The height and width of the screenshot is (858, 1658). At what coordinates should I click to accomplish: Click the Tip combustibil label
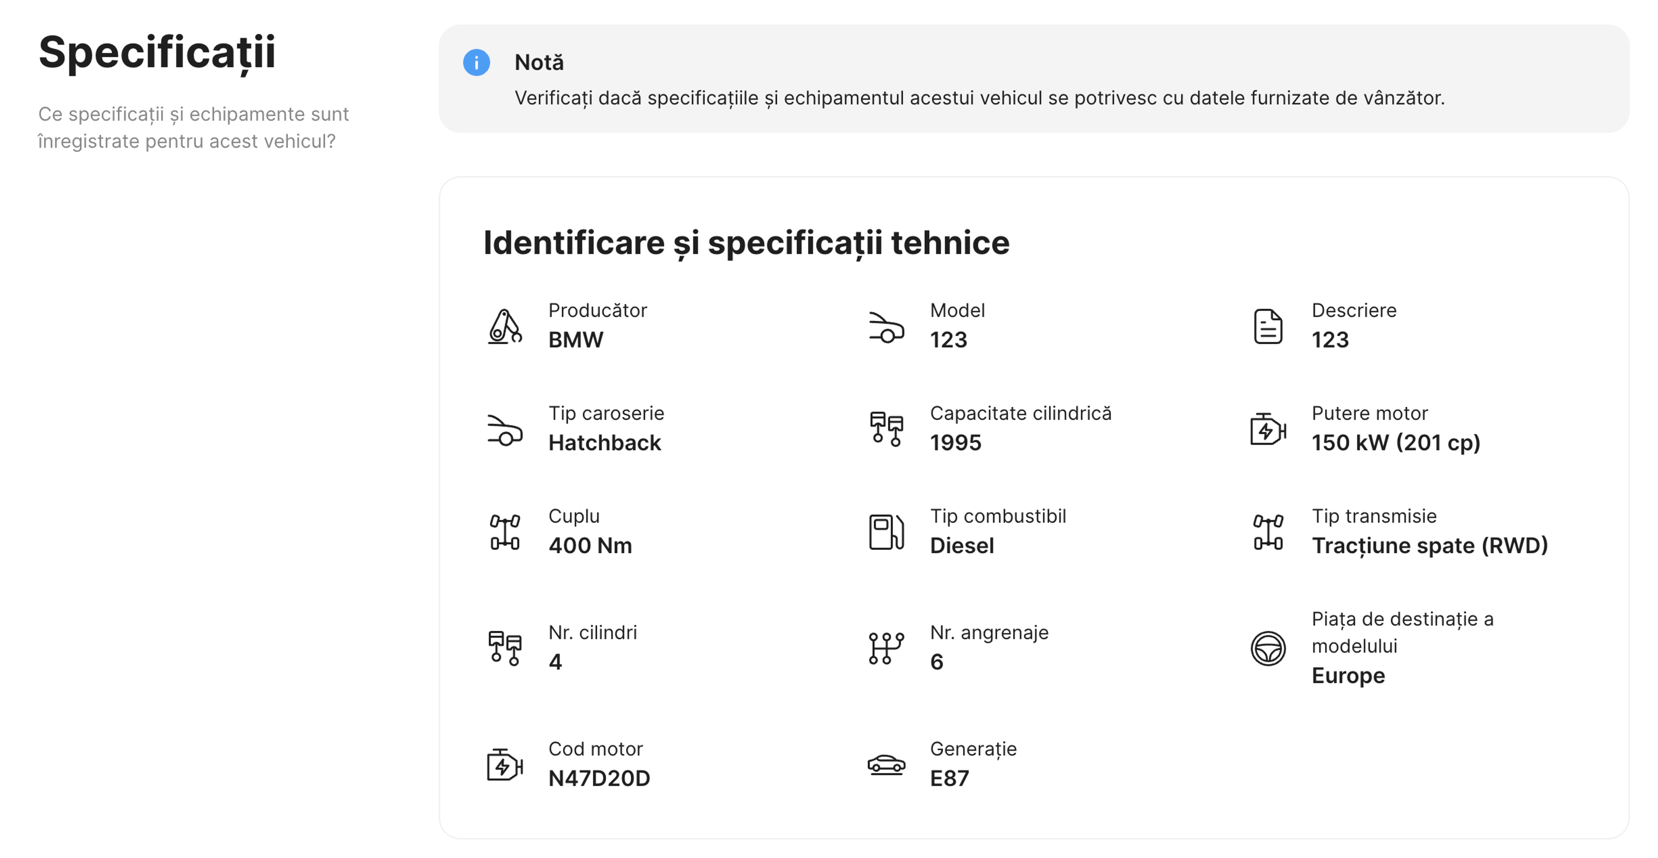(998, 517)
